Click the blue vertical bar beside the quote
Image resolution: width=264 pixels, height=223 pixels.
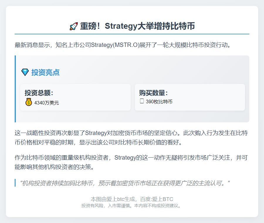[x=15, y=183]
